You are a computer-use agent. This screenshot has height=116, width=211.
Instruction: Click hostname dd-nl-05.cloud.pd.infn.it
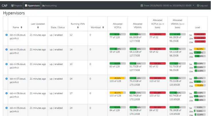point(18,51)
